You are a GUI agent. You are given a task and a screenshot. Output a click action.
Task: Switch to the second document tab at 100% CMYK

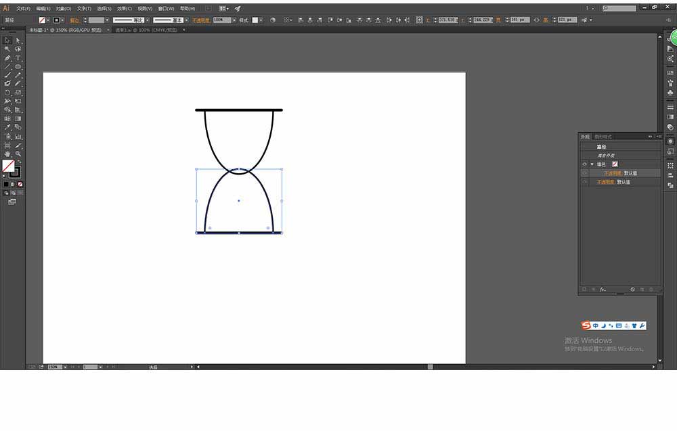tap(147, 30)
